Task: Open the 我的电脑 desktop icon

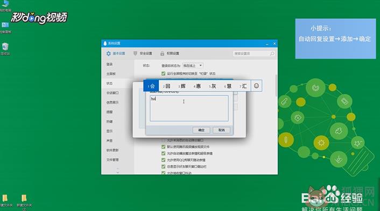Action: pos(5,6)
